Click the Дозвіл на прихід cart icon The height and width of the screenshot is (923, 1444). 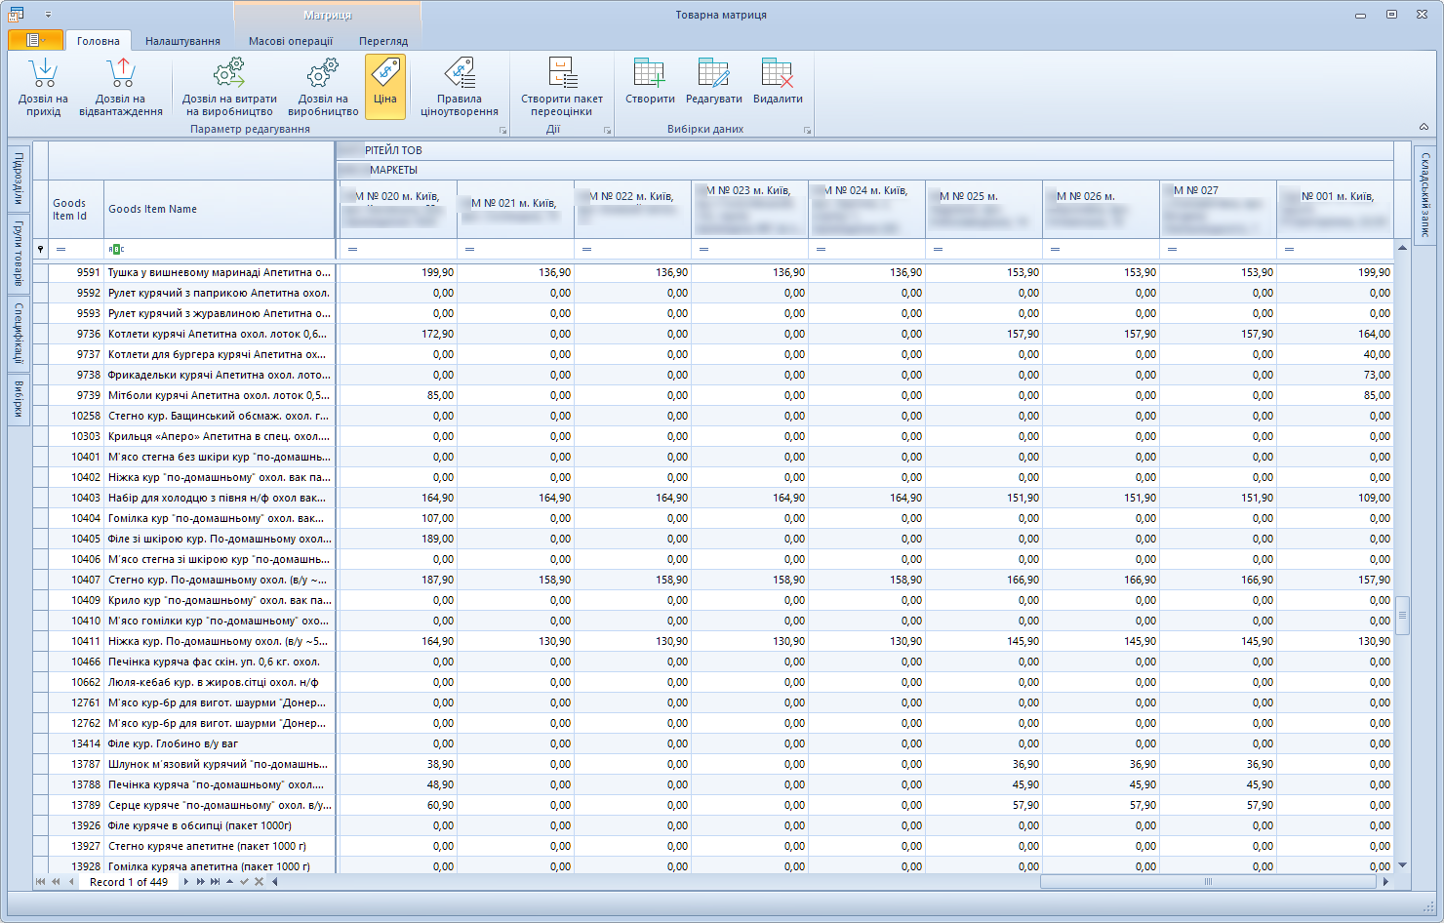43,72
